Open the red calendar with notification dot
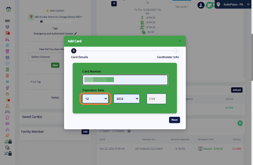This screenshot has width=253, height=165. click(8, 33)
